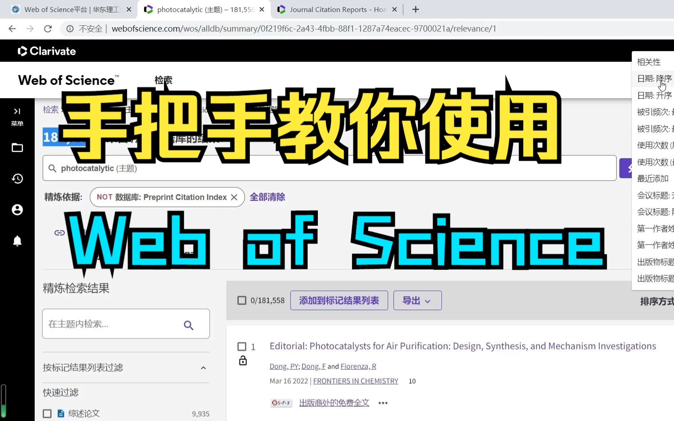674x421 pixels.
Task: Sort by date descending option
Action: pyautogui.click(x=653, y=79)
